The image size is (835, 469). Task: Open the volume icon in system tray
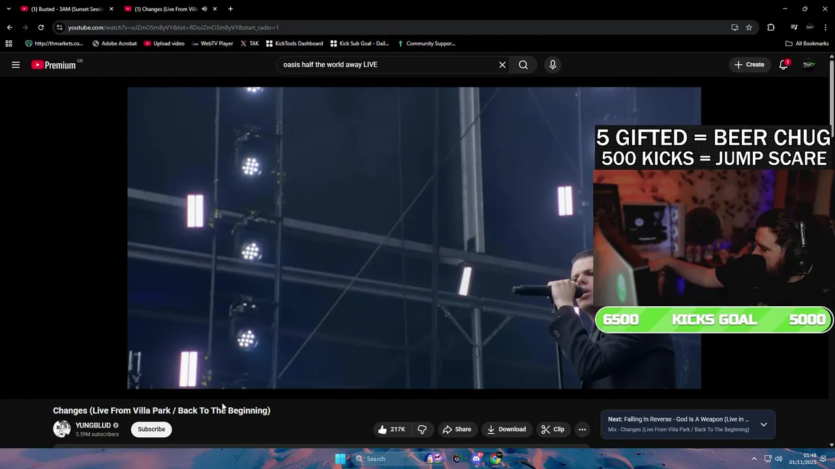[x=778, y=459]
